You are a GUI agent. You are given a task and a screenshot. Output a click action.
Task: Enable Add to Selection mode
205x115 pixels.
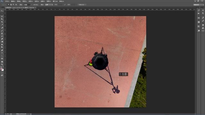coord(11,4)
